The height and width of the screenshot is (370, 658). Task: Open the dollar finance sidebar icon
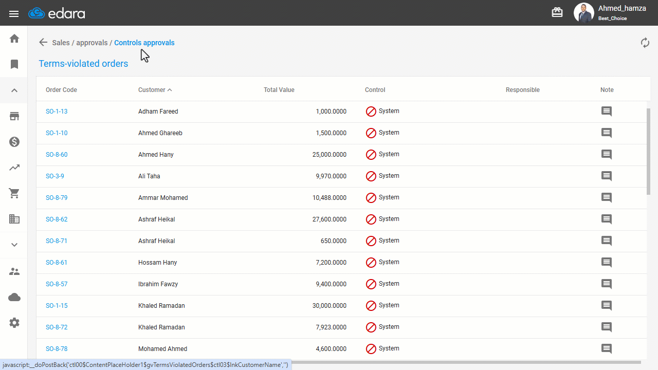14,142
